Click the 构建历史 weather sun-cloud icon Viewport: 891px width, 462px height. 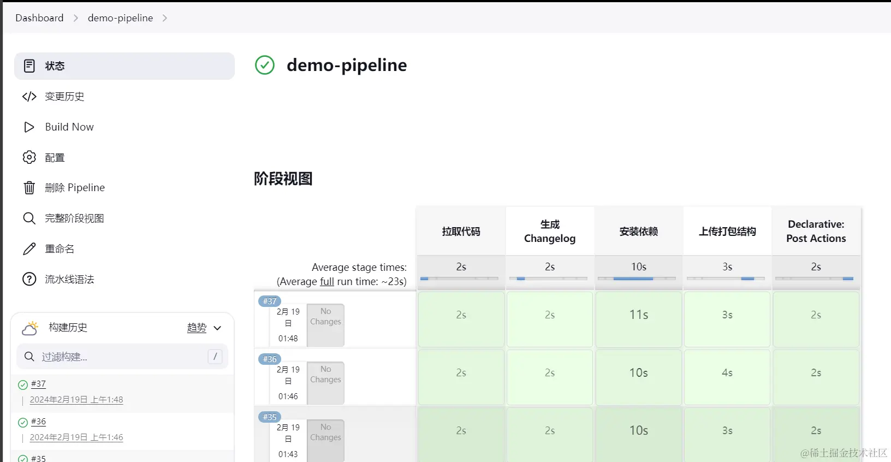(30, 328)
